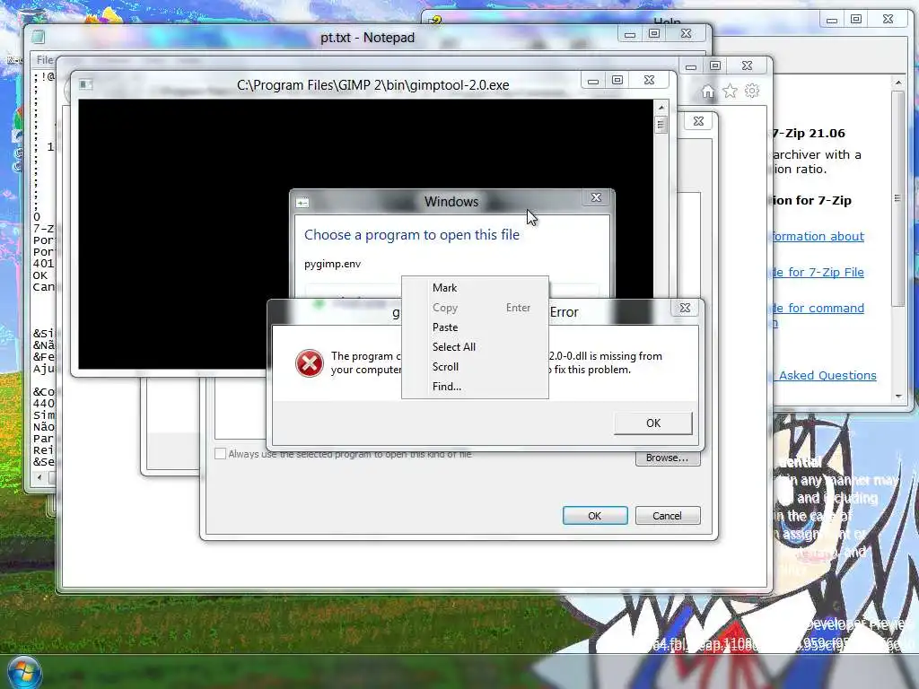Screen dimensions: 919x689
Task: Click the grayed-out Copy menu entry
Action: point(475,308)
